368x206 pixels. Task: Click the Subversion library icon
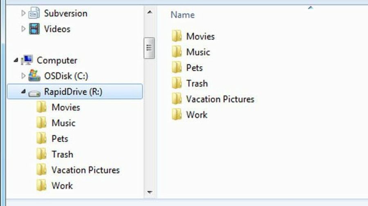tap(34, 13)
